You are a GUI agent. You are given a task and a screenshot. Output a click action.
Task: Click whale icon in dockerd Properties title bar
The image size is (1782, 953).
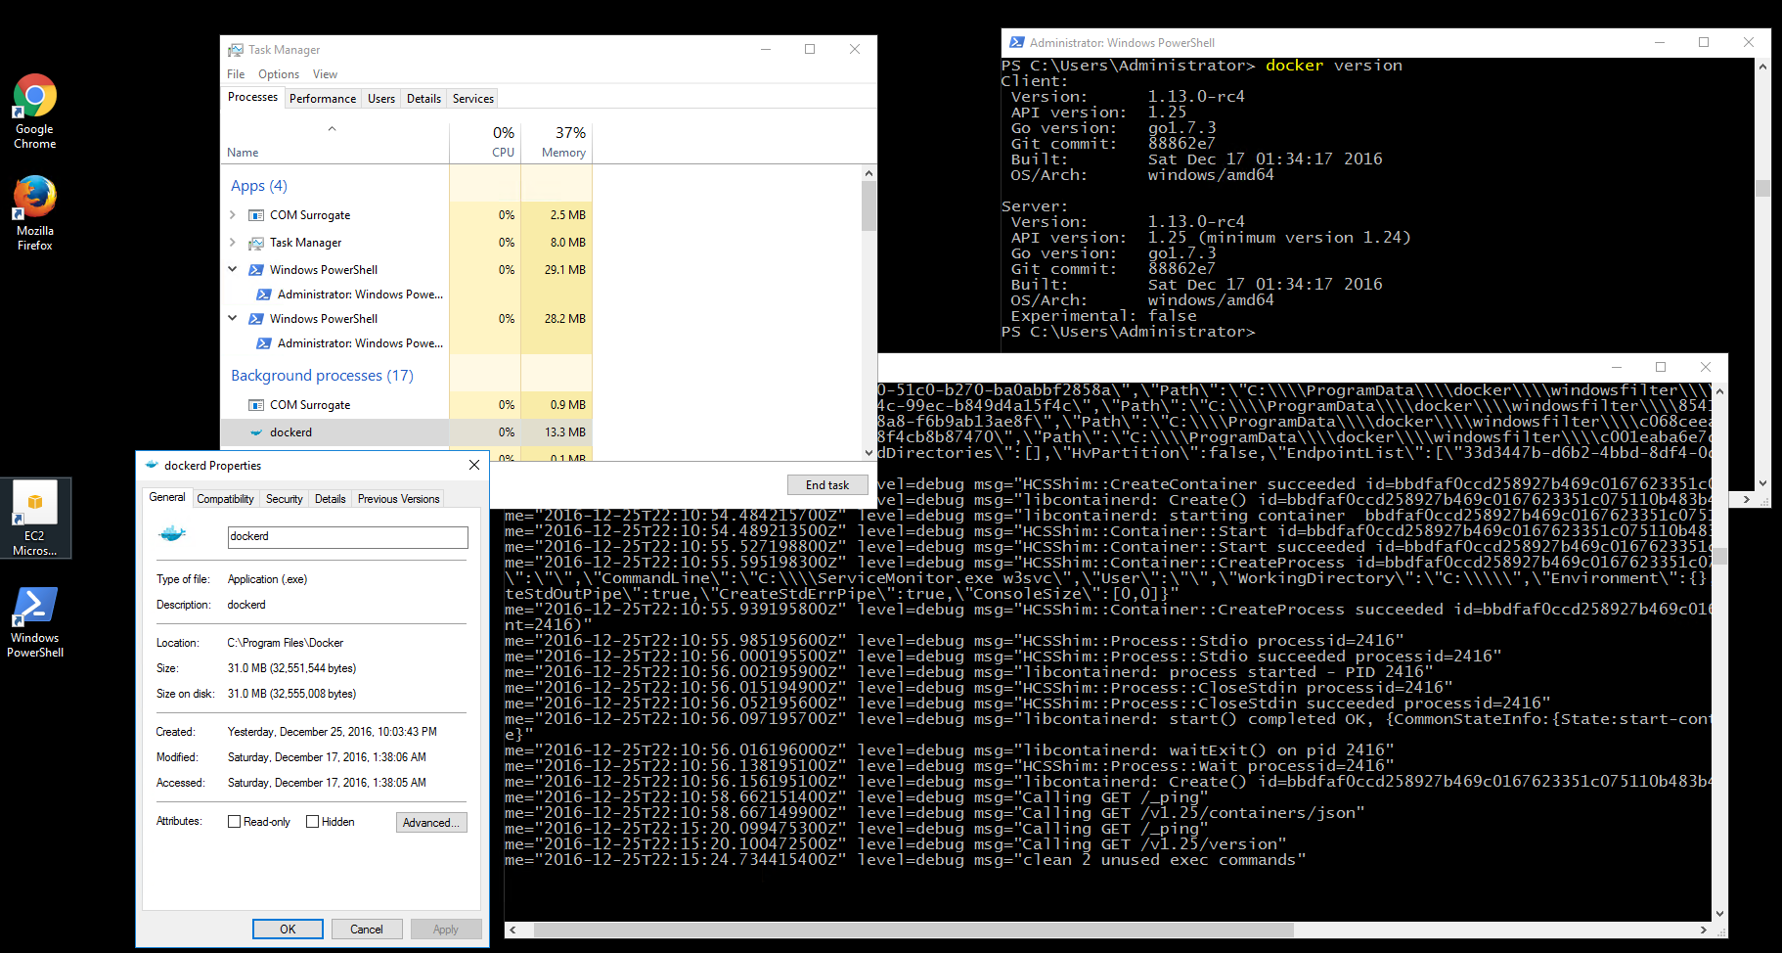point(152,465)
